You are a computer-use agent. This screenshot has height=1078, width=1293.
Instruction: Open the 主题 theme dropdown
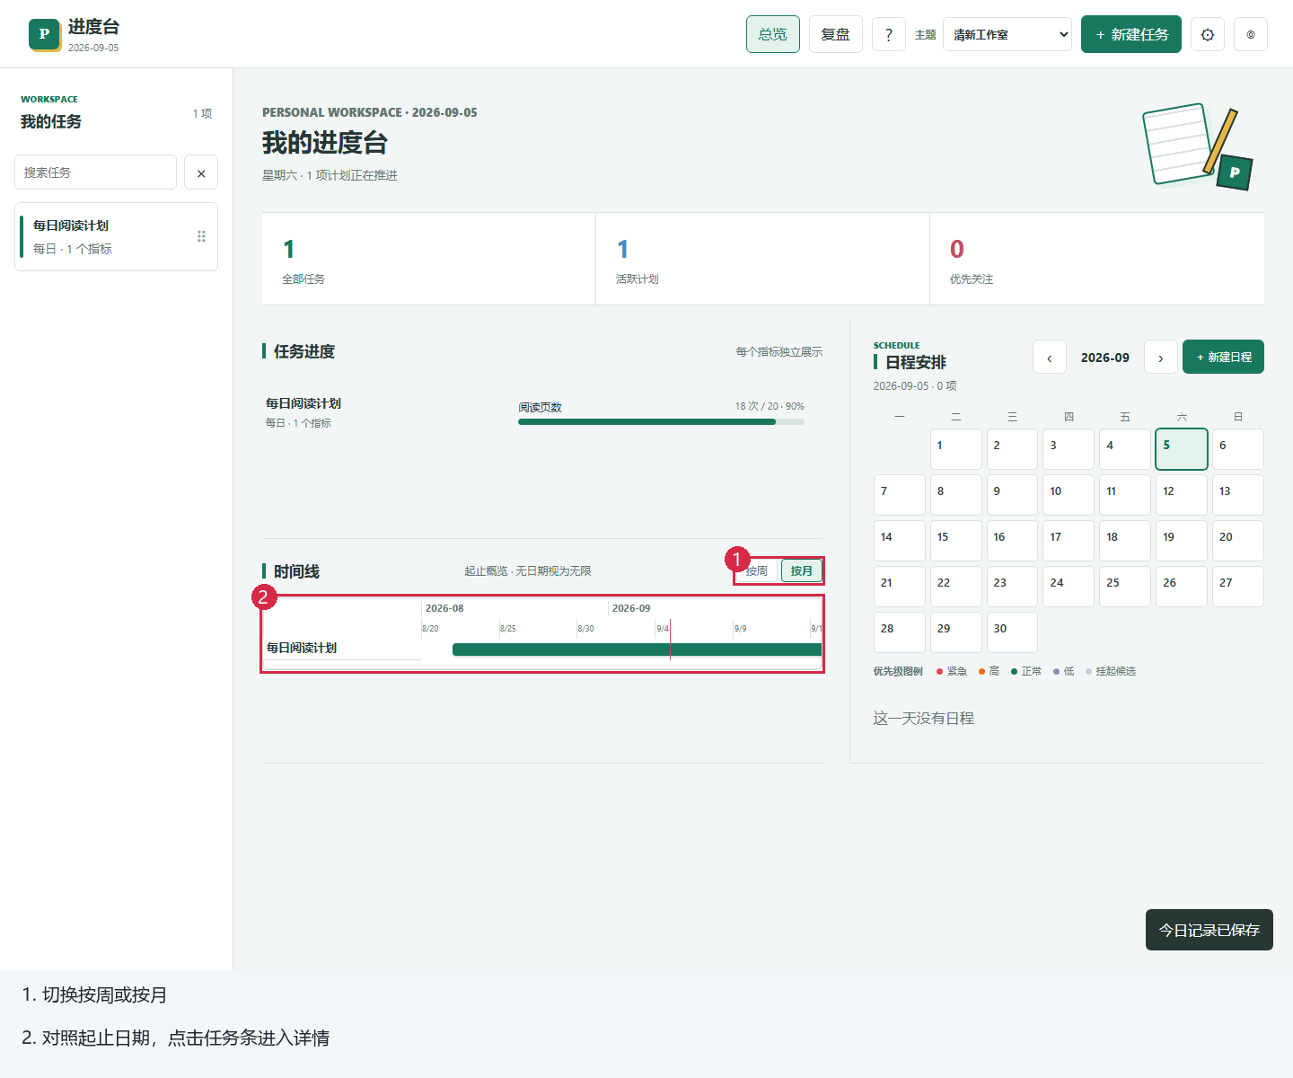pos(1007,34)
